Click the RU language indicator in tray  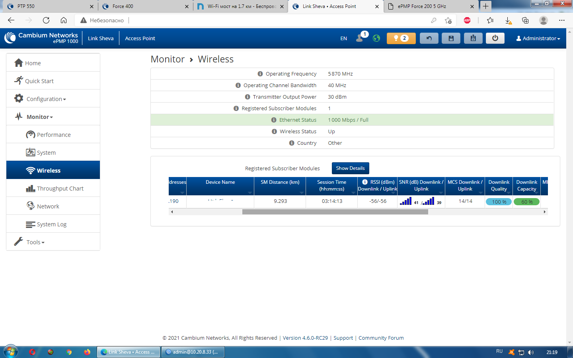(x=499, y=351)
